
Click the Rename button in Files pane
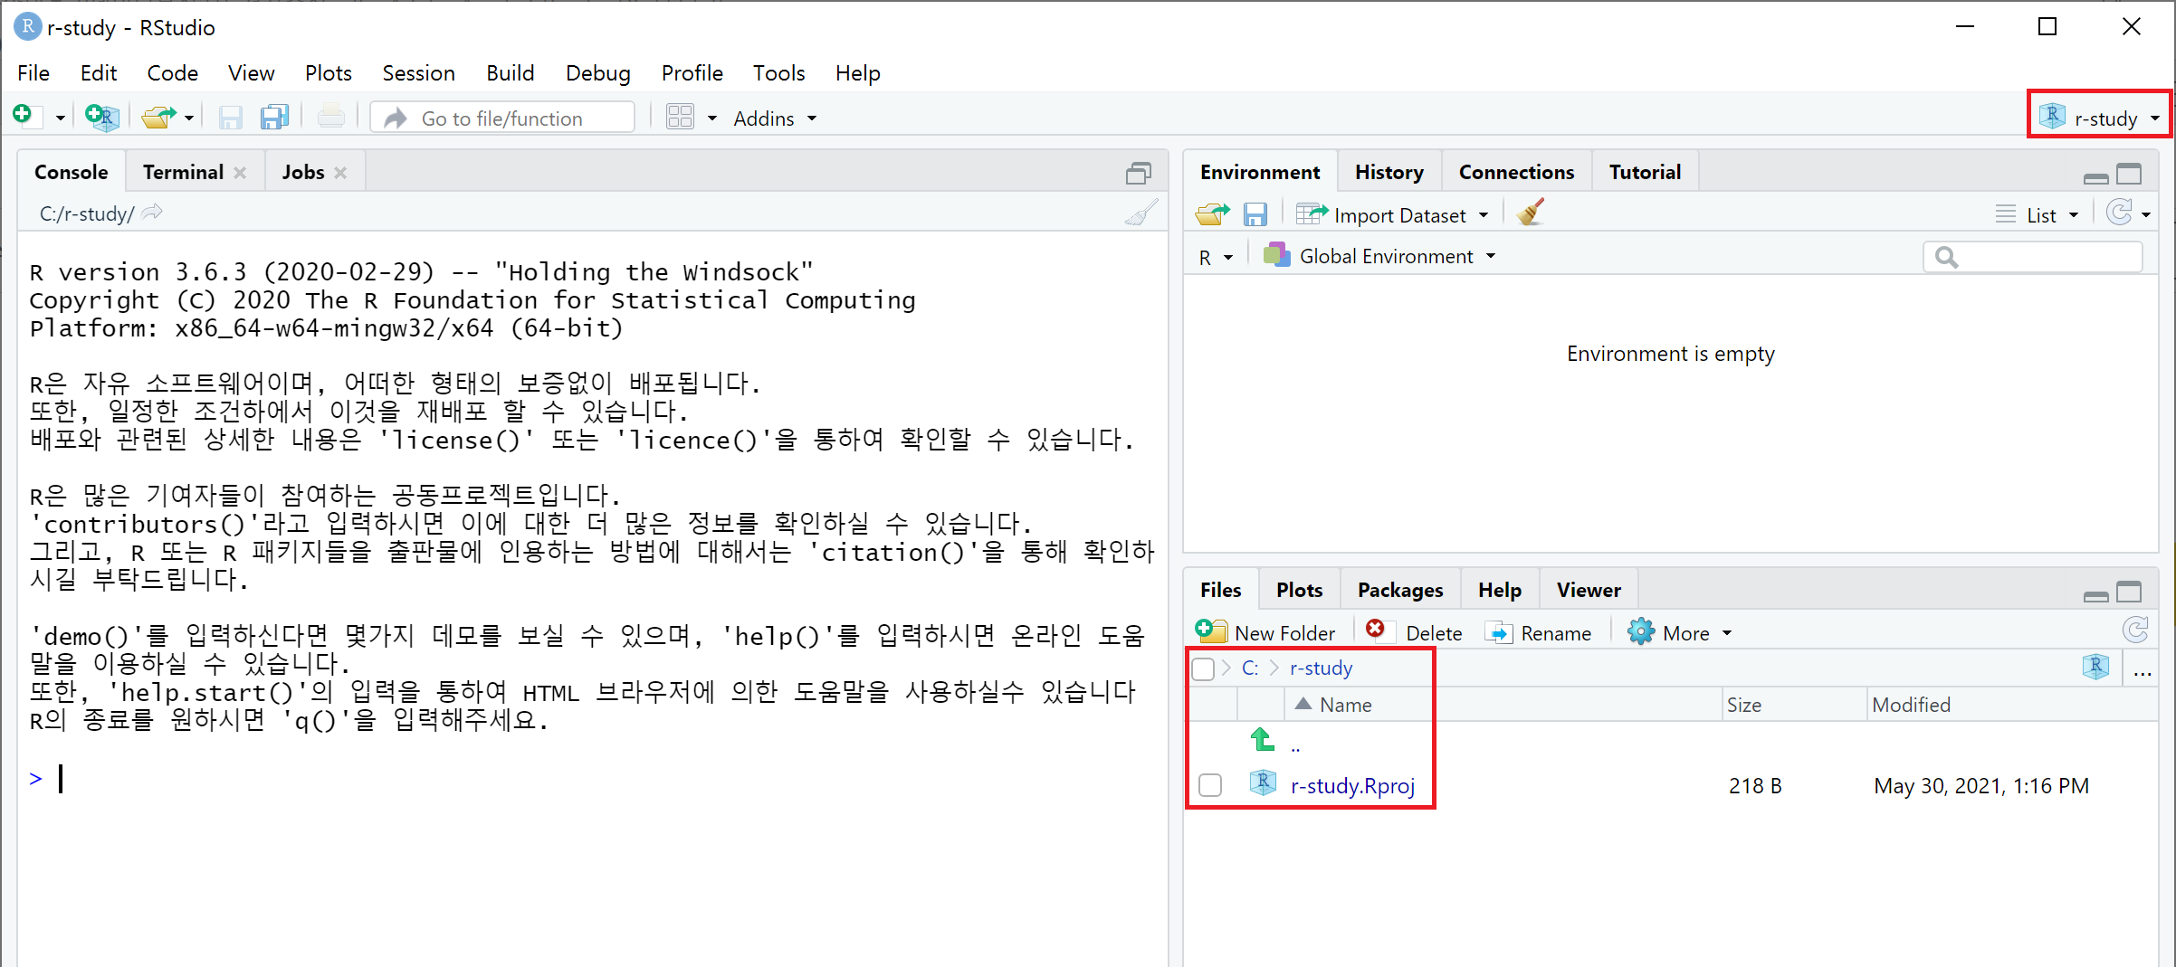click(1538, 632)
